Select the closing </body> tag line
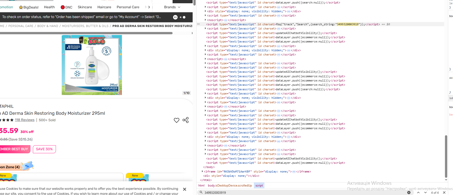The height and width of the screenshot is (195, 453). (209, 167)
